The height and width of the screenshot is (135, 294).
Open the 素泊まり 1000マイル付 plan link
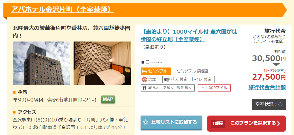click(189, 35)
